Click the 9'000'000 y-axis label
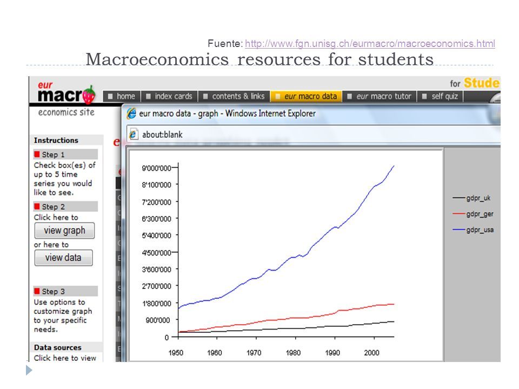Viewport: 519px width, 389px height. tap(156, 169)
